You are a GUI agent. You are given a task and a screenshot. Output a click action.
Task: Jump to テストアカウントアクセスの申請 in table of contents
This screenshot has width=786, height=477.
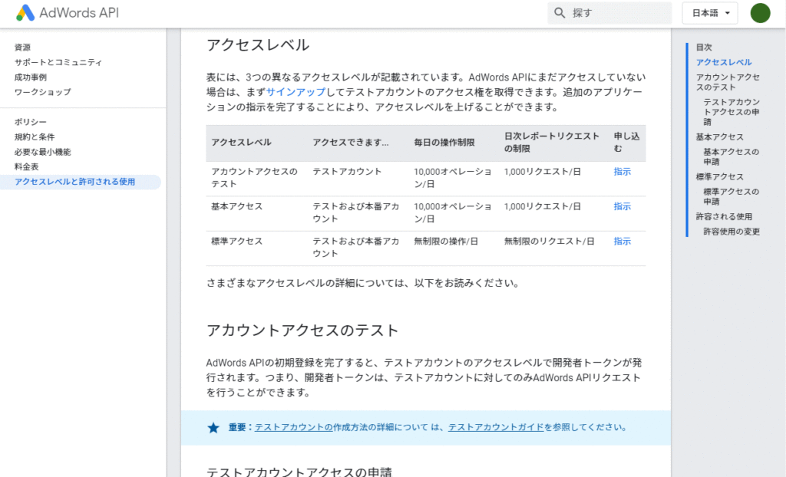pyautogui.click(x=732, y=112)
